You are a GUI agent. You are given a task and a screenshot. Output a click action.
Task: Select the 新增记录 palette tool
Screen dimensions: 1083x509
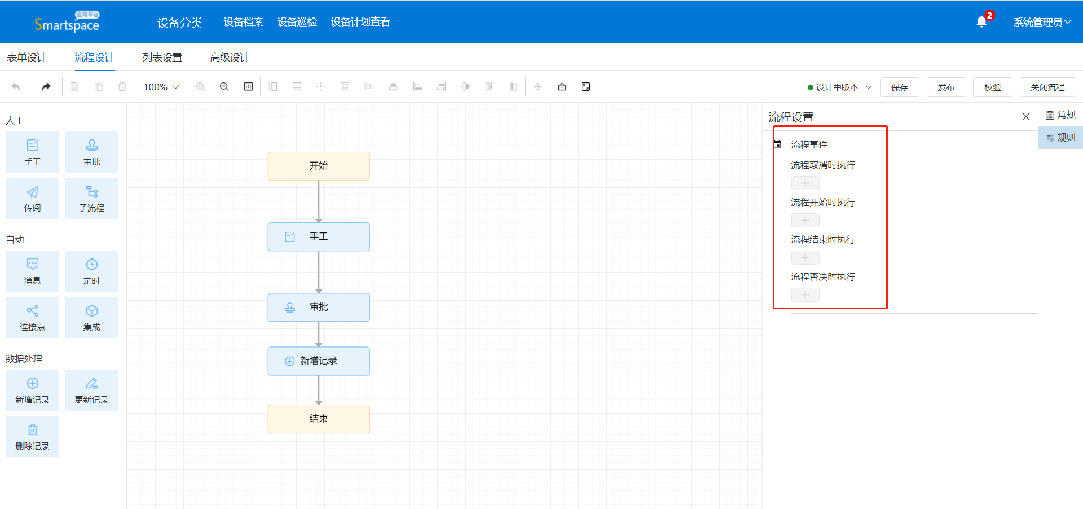[32, 390]
